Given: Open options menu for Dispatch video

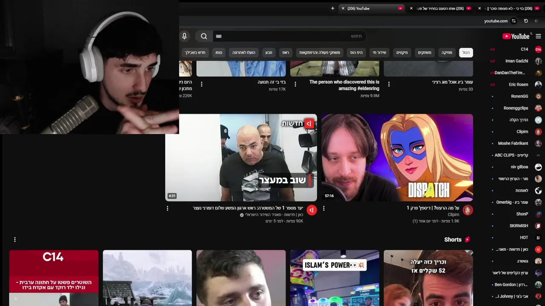Looking at the screenshot, I should [324, 208].
